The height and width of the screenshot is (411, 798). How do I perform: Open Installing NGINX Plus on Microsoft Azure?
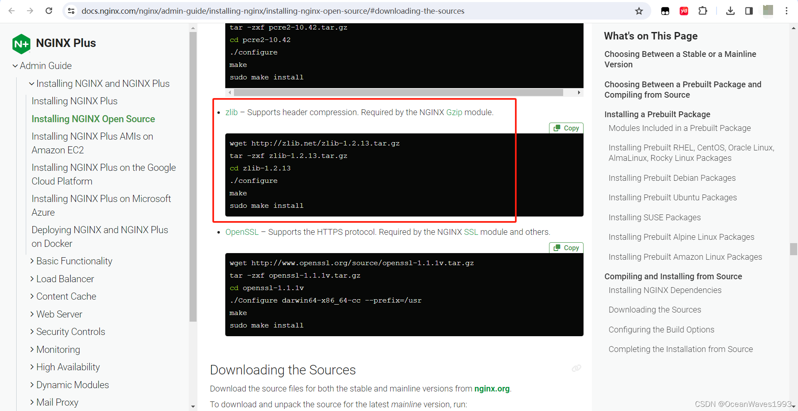[101, 205]
